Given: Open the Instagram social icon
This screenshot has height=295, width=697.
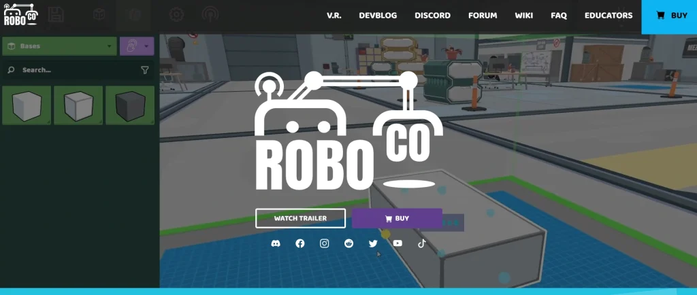Looking at the screenshot, I should pyautogui.click(x=325, y=243).
